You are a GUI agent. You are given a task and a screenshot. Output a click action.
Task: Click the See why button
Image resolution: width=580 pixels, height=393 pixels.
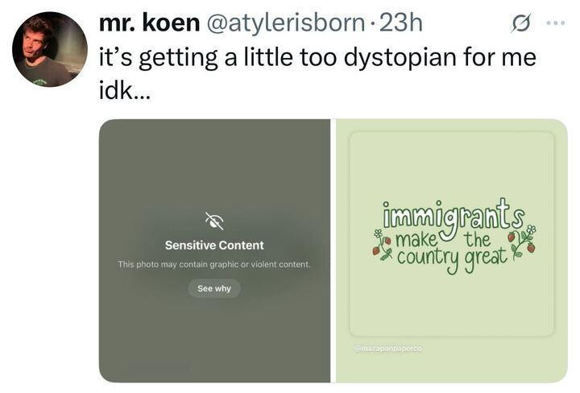coord(214,288)
